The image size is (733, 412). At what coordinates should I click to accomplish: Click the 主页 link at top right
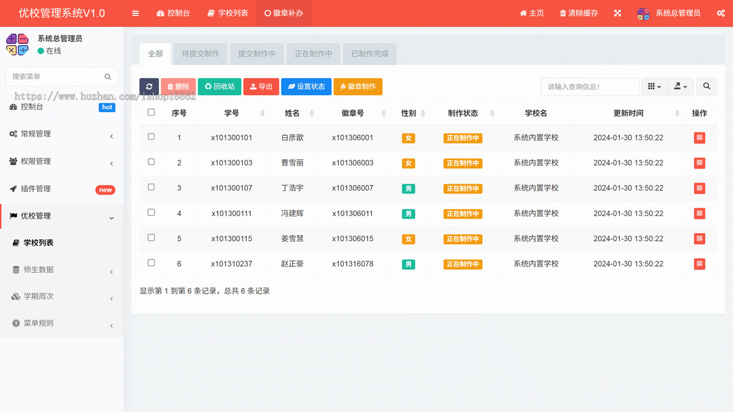pos(531,13)
